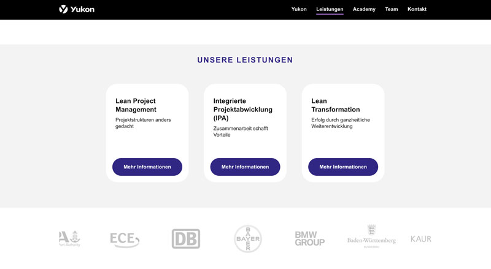This screenshot has height=269, width=491.
Task: Click the Integrierte Projektabwicklung (IPA) card heading
Action: (243, 110)
